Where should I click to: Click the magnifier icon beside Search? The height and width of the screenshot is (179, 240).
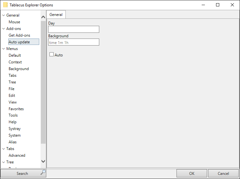point(43,173)
